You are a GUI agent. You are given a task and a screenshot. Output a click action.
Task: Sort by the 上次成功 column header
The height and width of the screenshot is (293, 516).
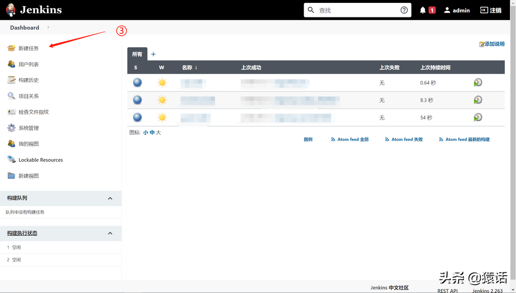tap(251, 68)
